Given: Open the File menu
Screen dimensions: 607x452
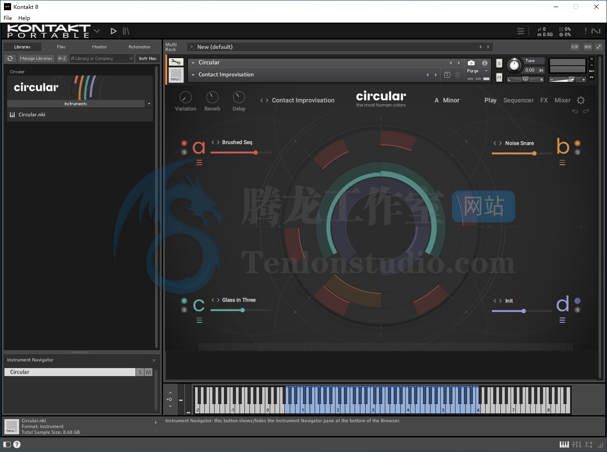Looking at the screenshot, I should tap(8, 18).
